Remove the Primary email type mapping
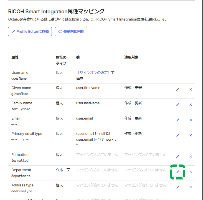Image resolution: width=203 pixels, height=200 pixels. (191, 135)
